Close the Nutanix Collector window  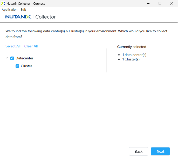(x=172, y=4)
